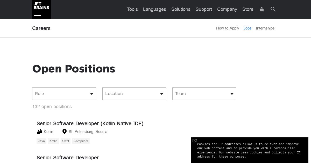This screenshot has width=311, height=163.
Task: Go to the Store page
Action: 248,9
